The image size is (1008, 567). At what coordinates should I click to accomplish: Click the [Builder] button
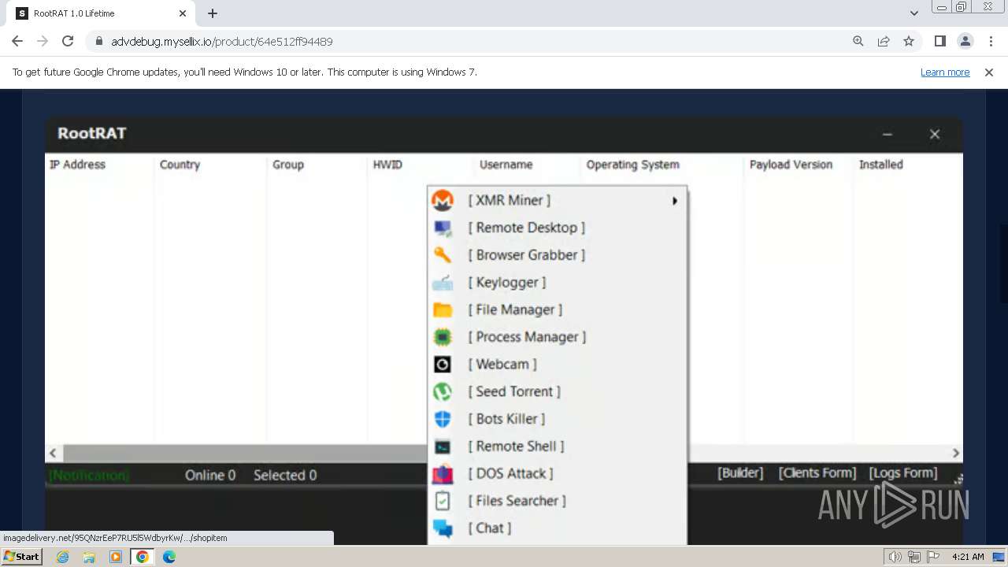pos(740,473)
